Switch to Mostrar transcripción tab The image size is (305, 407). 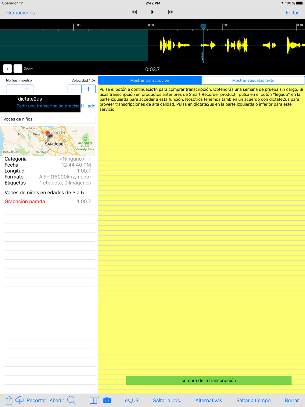click(x=150, y=81)
